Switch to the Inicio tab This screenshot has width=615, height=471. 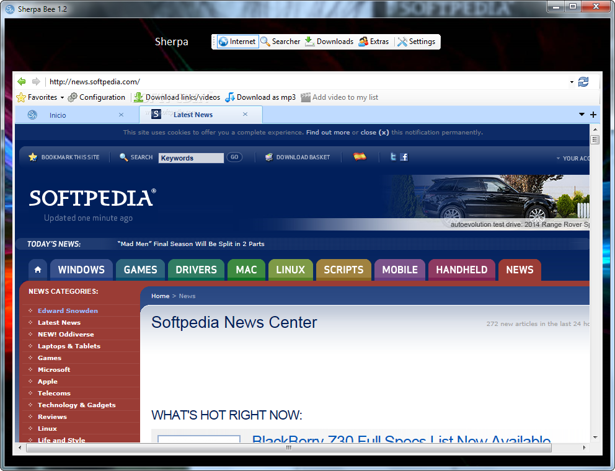[x=57, y=115]
